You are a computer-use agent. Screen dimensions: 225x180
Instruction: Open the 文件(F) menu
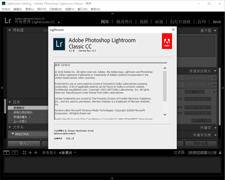tap(6, 9)
